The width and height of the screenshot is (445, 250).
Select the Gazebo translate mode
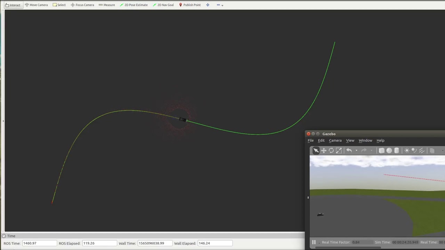(x=324, y=150)
